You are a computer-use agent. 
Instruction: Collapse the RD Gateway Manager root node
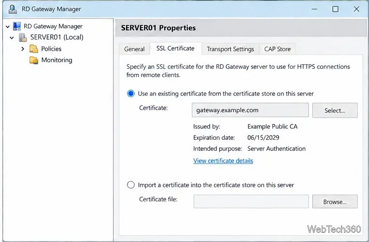[x=8, y=27]
